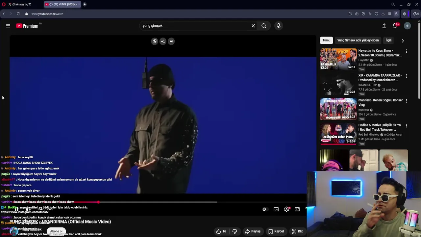Image resolution: width=421 pixels, height=237 pixels.
Task: Open Opera flow/send icon
Action: [370, 14]
